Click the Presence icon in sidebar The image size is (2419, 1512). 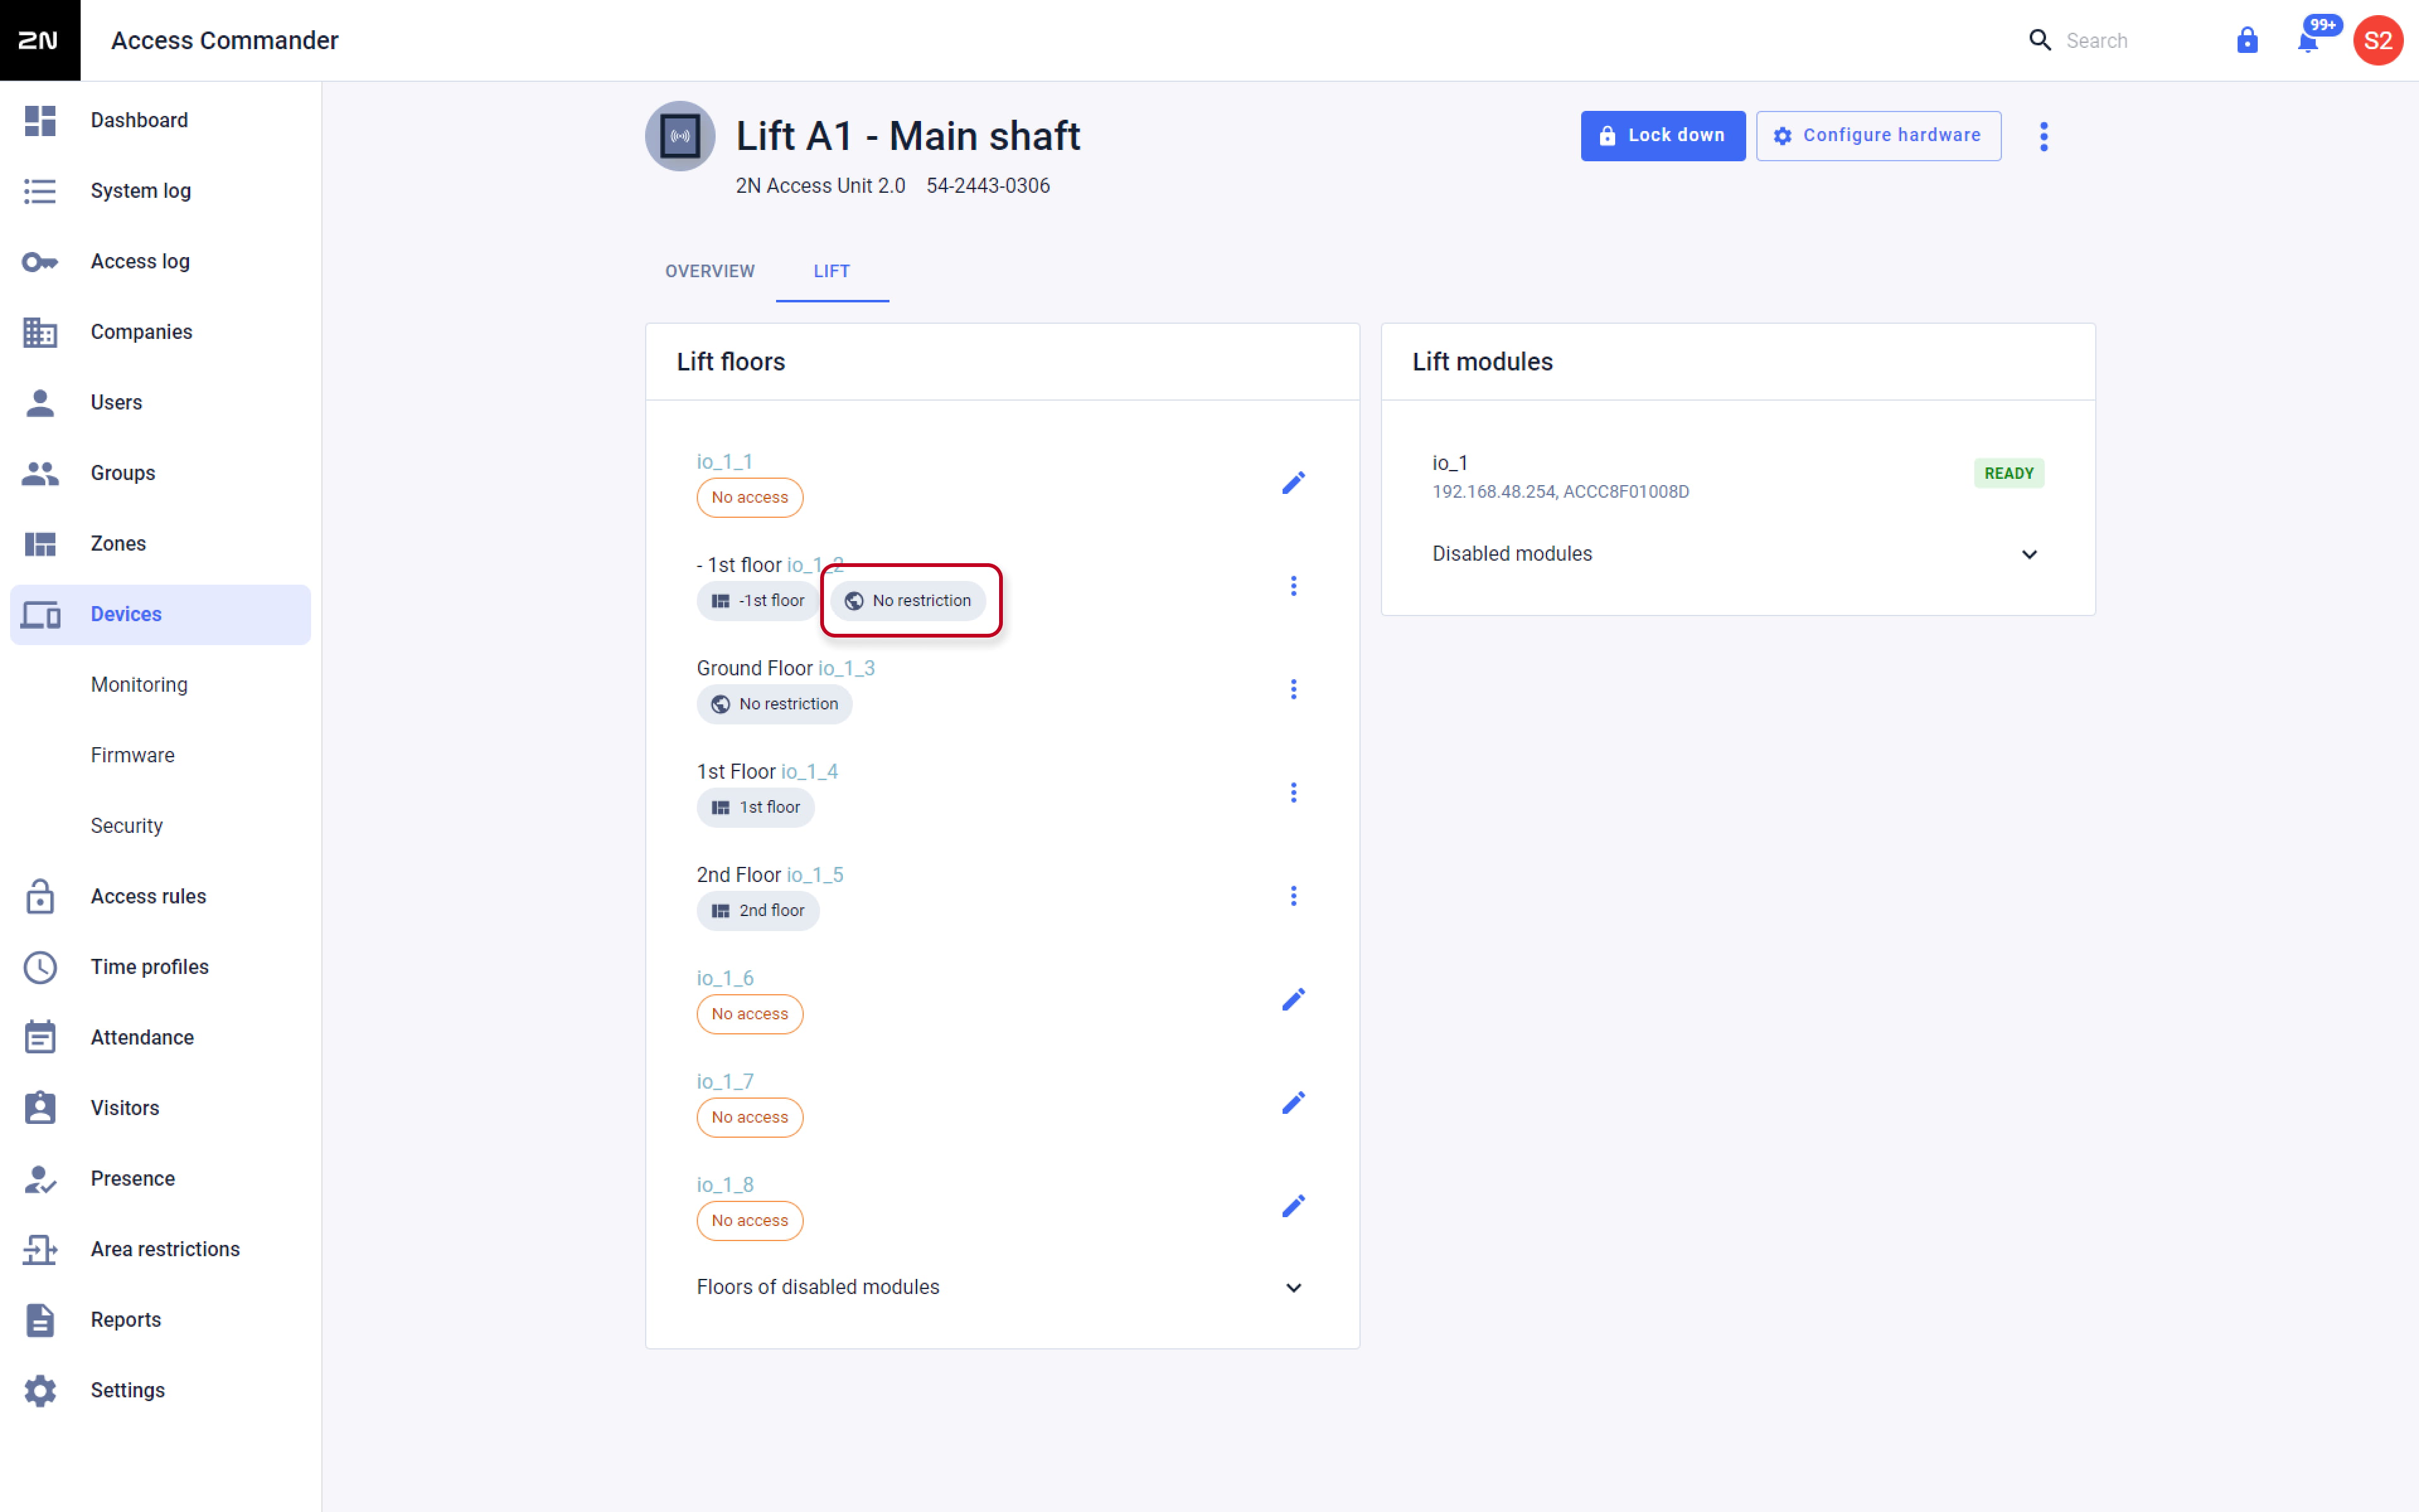coord(40,1179)
